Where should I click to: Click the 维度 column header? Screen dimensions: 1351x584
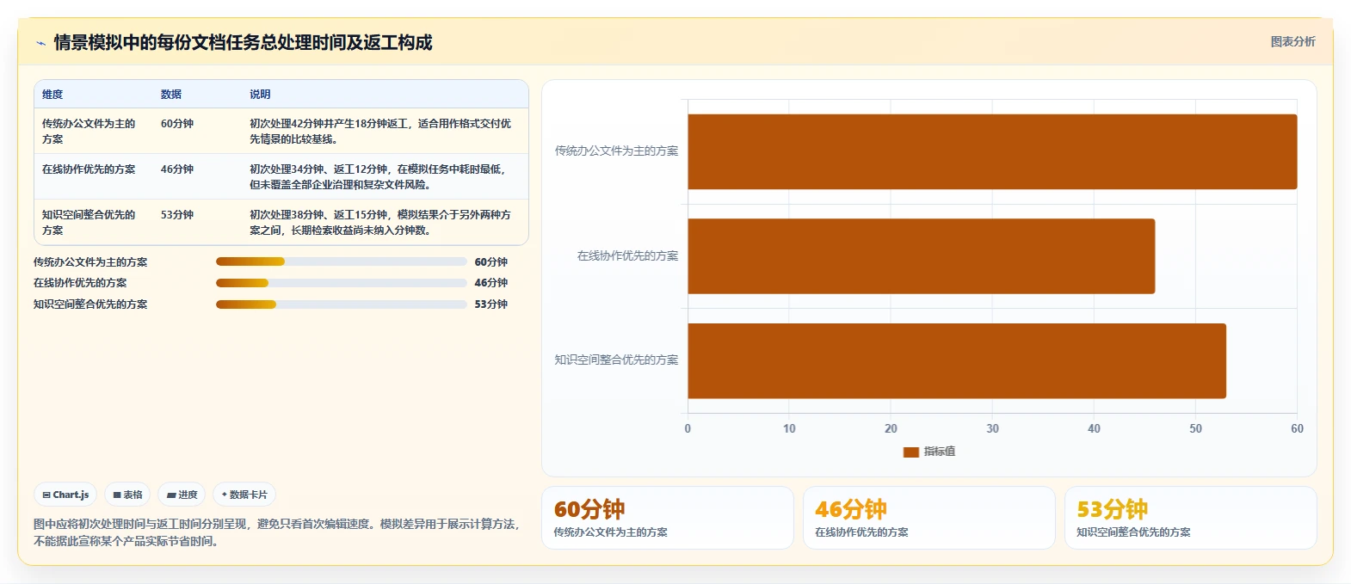(52, 95)
